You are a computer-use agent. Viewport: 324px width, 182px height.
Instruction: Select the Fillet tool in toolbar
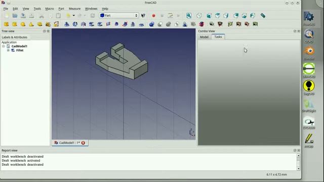click(92, 24)
